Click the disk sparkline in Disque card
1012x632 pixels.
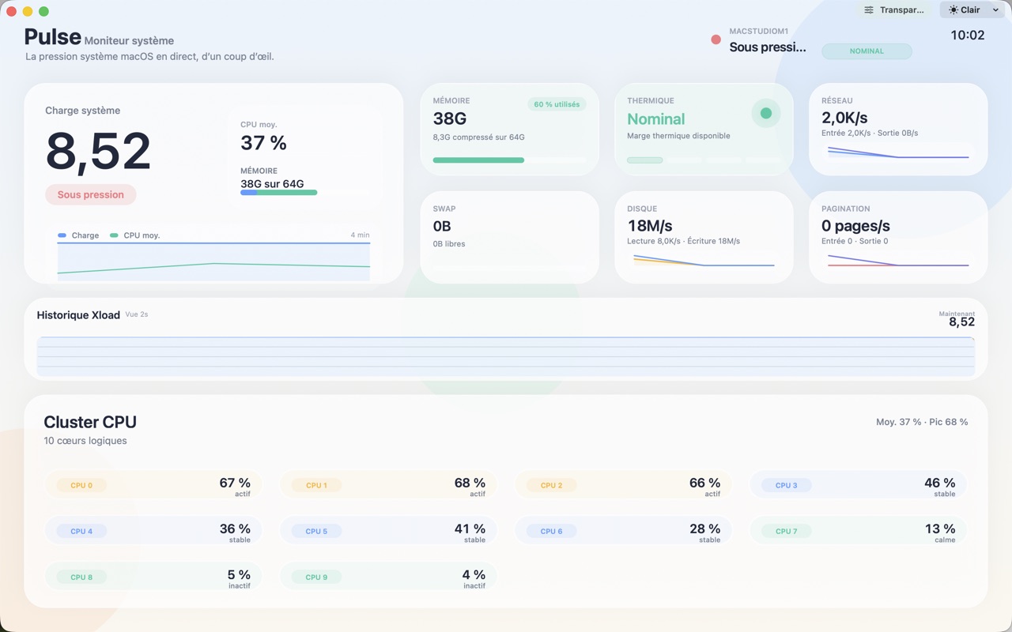coord(704,261)
